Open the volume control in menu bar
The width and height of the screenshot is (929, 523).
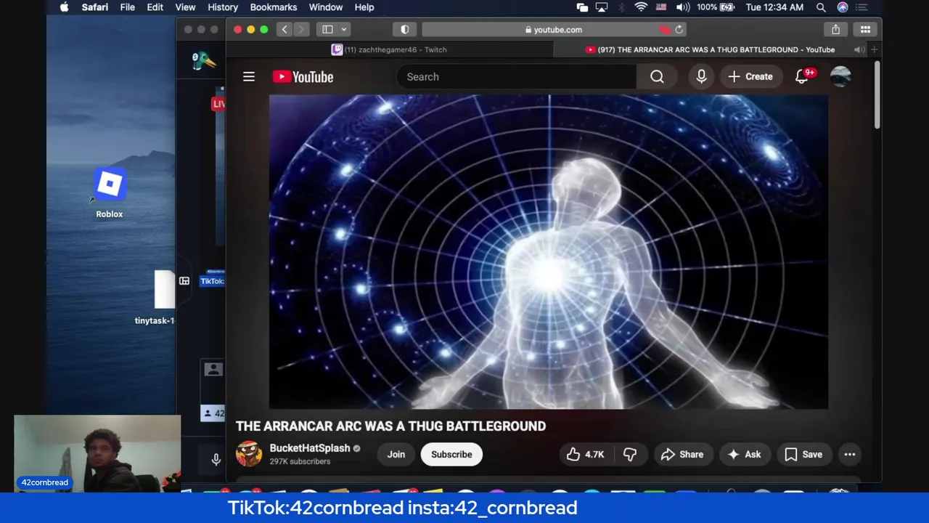pyautogui.click(x=683, y=7)
